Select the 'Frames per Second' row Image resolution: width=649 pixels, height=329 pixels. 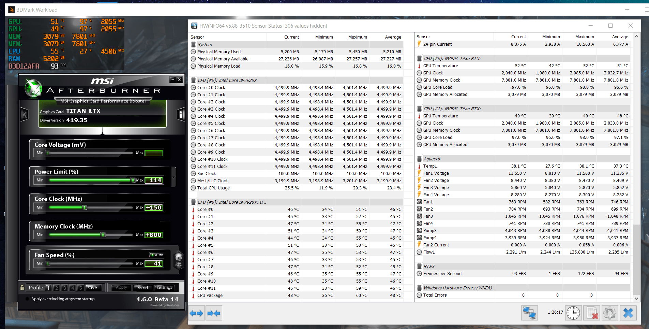click(523, 273)
